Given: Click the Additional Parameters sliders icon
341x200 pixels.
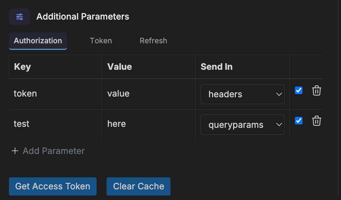Looking at the screenshot, I should click(20, 16).
